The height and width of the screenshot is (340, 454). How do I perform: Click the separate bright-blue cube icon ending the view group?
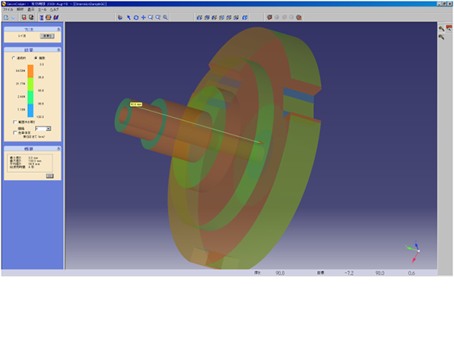[245, 18]
